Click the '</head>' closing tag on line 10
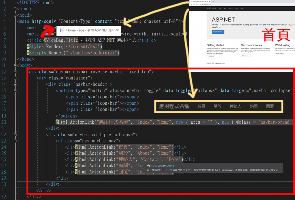 [25, 59]
